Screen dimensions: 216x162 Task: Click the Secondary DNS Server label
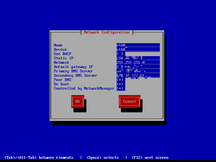(75, 75)
